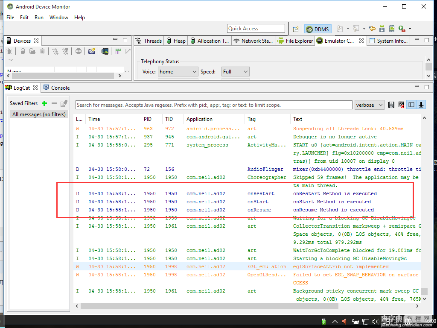This screenshot has width=437, height=328.
Task: Click the Android Virtual Device Manager icon
Action: 392,29
